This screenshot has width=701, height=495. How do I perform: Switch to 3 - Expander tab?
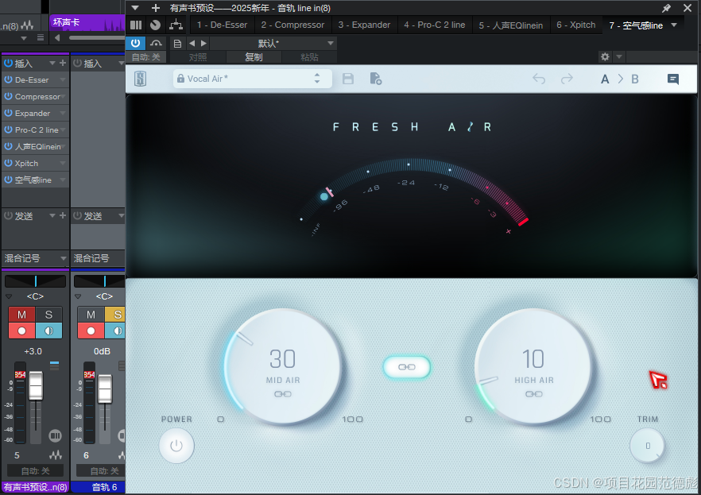364,25
